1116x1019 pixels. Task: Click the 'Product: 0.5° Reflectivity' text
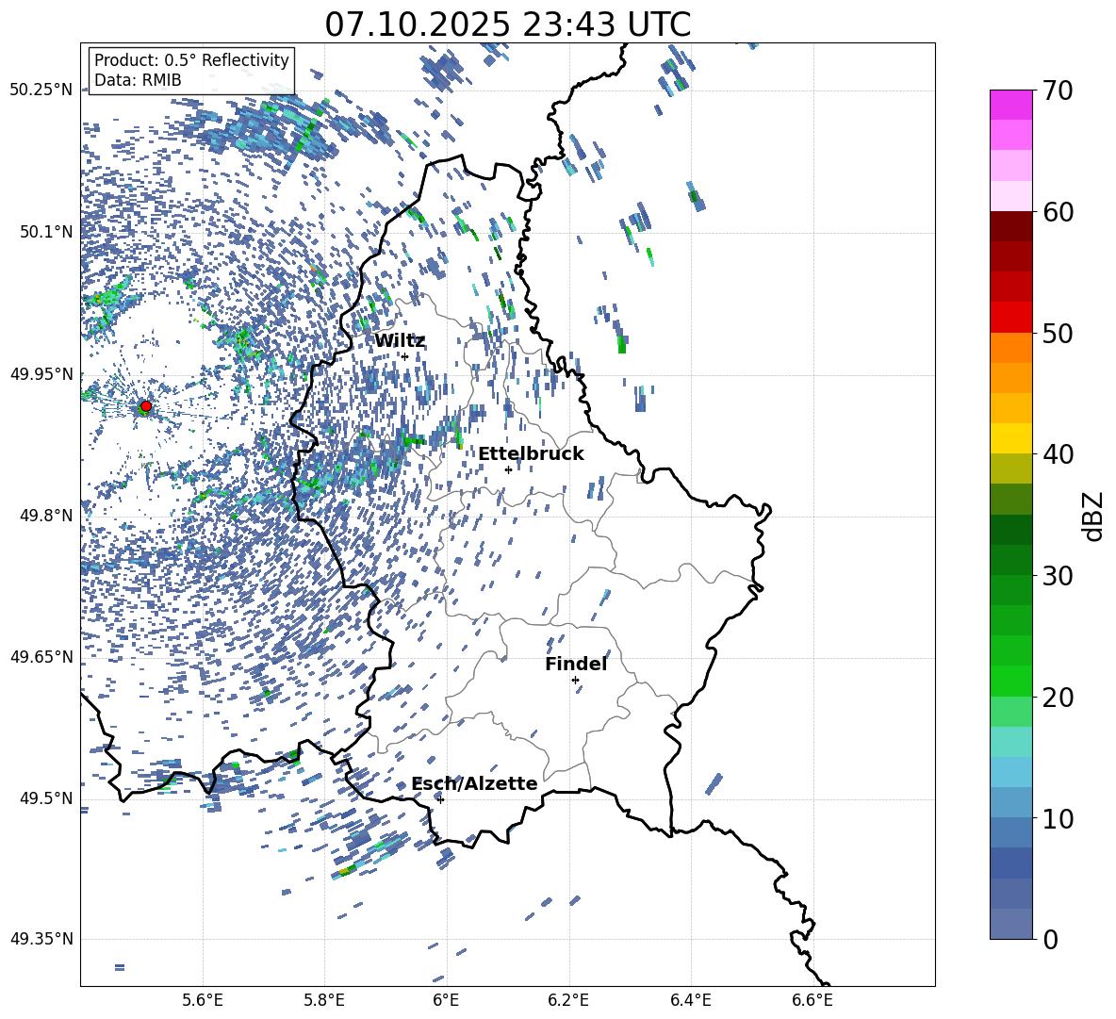pos(191,59)
